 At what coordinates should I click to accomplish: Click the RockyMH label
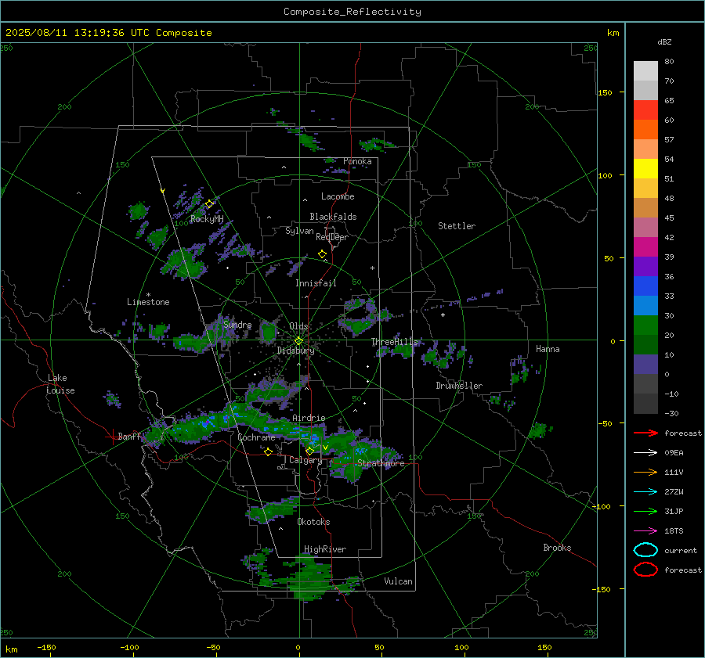(x=207, y=219)
